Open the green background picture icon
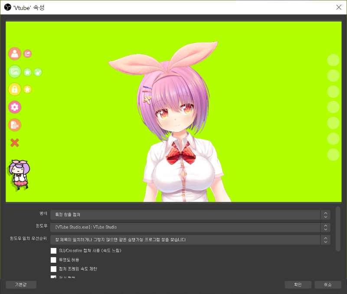The image size is (347, 294). pyautogui.click(x=15, y=72)
